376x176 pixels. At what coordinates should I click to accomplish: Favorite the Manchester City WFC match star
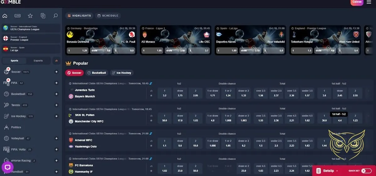point(151,121)
